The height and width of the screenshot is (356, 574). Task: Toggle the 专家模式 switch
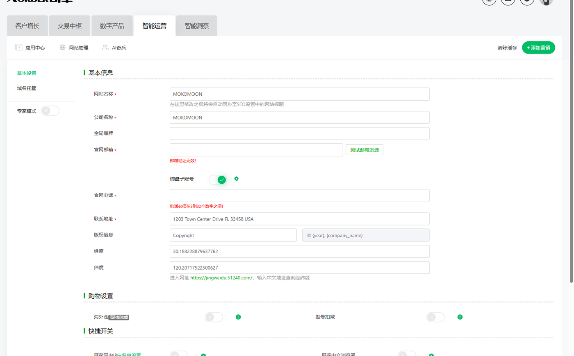coord(50,111)
